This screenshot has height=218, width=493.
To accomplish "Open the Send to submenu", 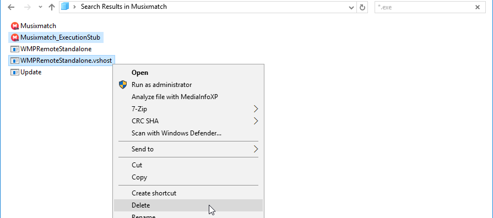I will click(x=188, y=149).
